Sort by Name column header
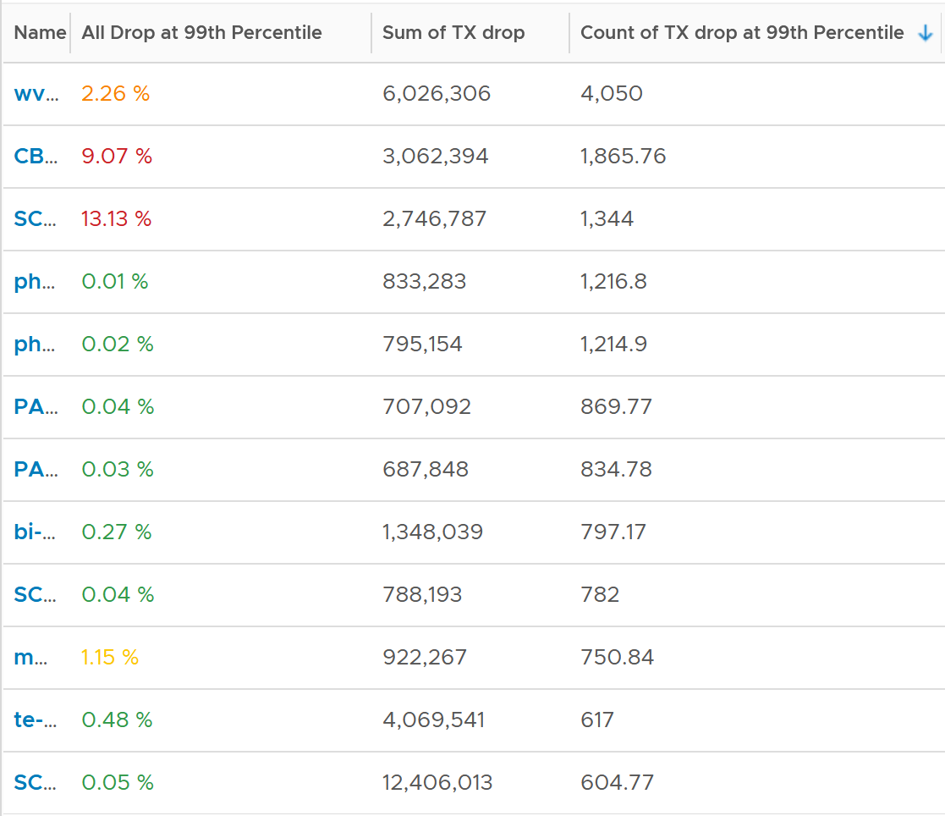 coord(40,32)
